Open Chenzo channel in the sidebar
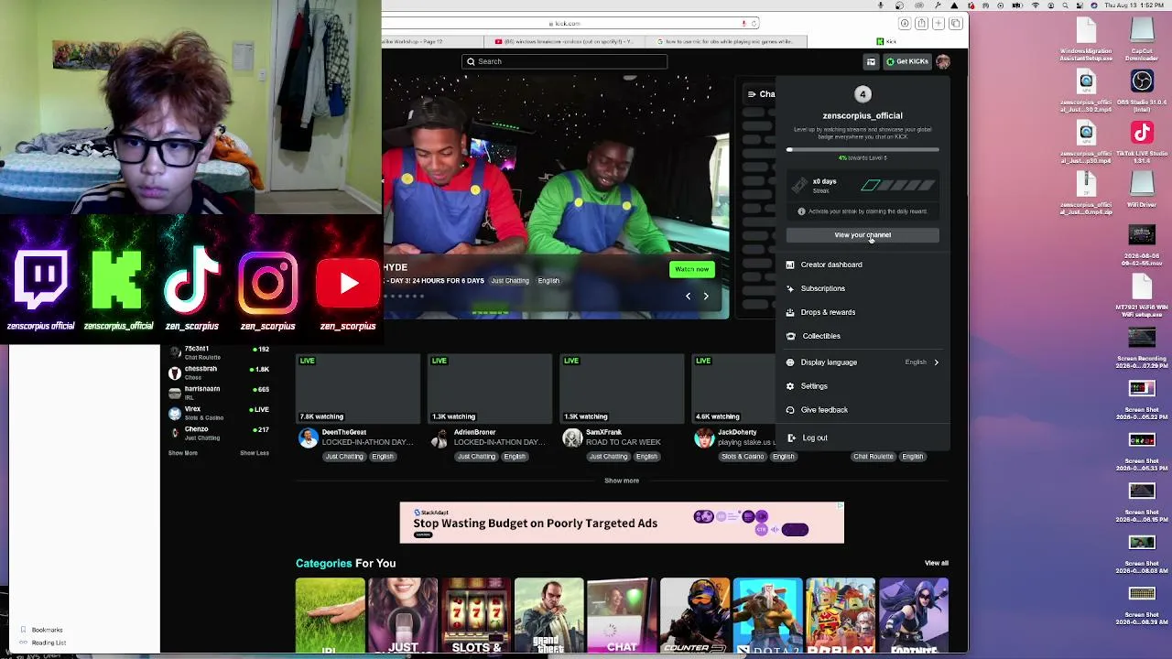The height and width of the screenshot is (659, 1172). point(218,433)
